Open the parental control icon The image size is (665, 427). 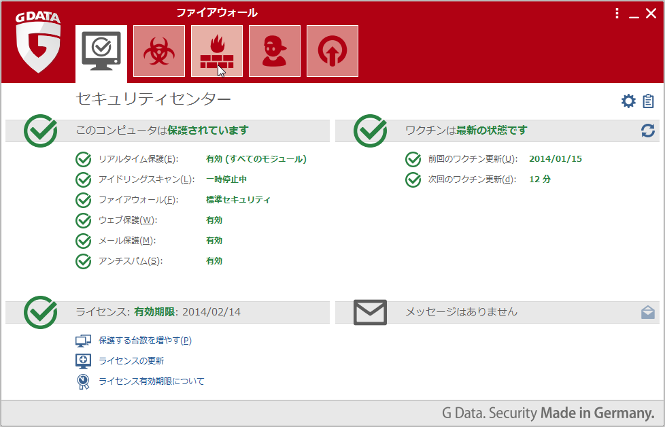tap(274, 52)
